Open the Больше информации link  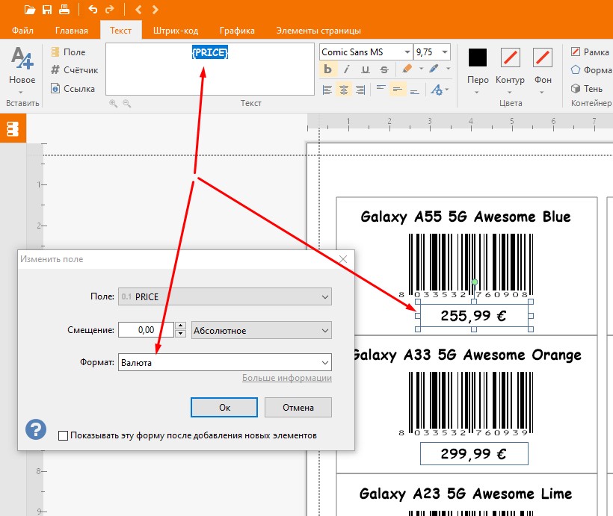click(287, 378)
